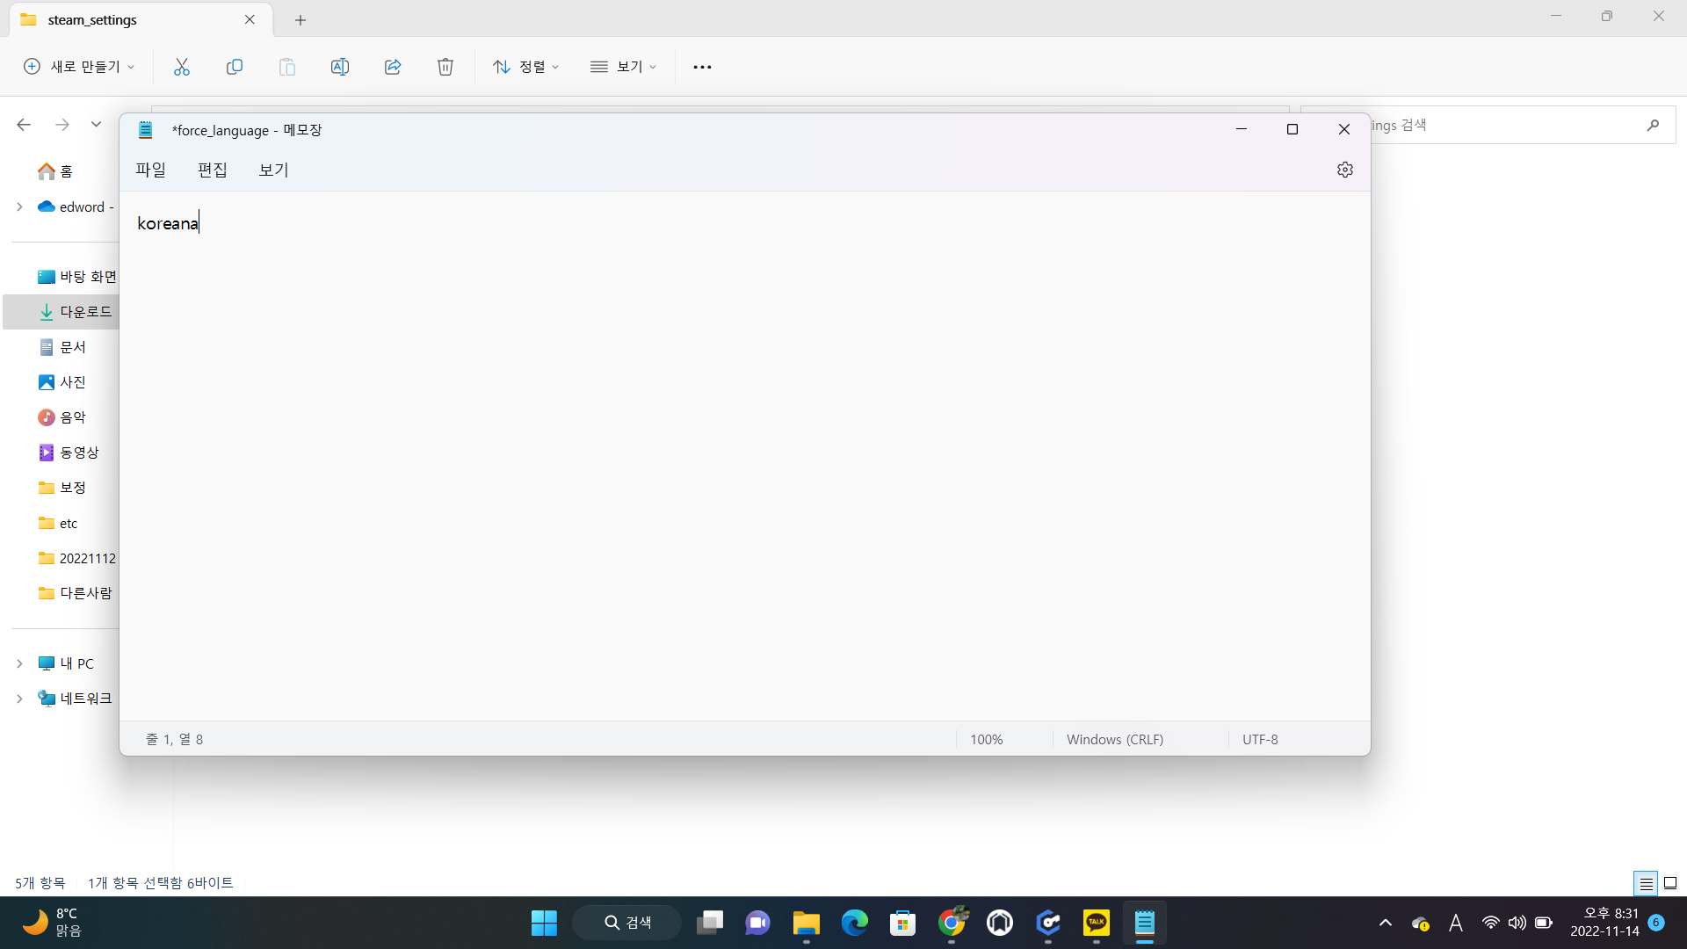Open Notepad settings gear icon
Viewport: 1687px width, 949px height.
(1344, 170)
